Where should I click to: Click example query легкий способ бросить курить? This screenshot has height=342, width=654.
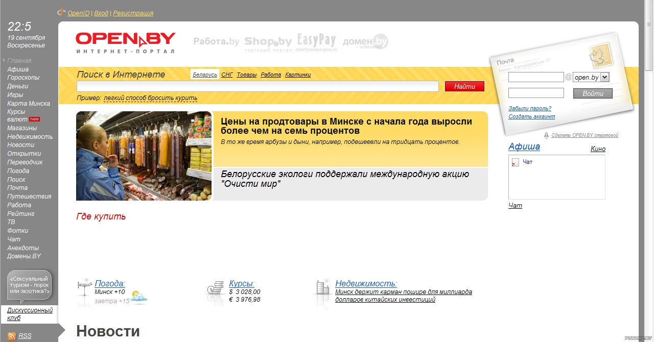pyautogui.click(x=150, y=98)
